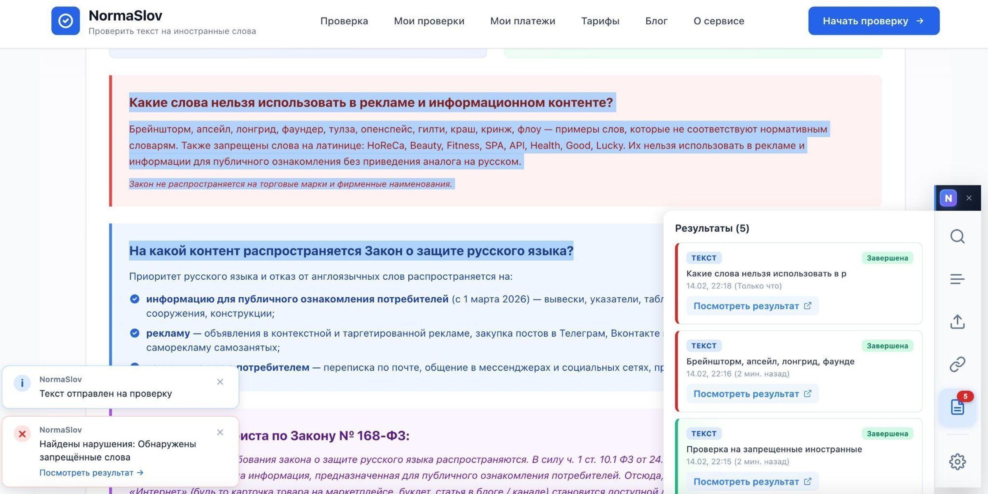Viewport: 988px width, 494px height.
Task: Click Завершена badge on Какие слова card
Action: 887,258
